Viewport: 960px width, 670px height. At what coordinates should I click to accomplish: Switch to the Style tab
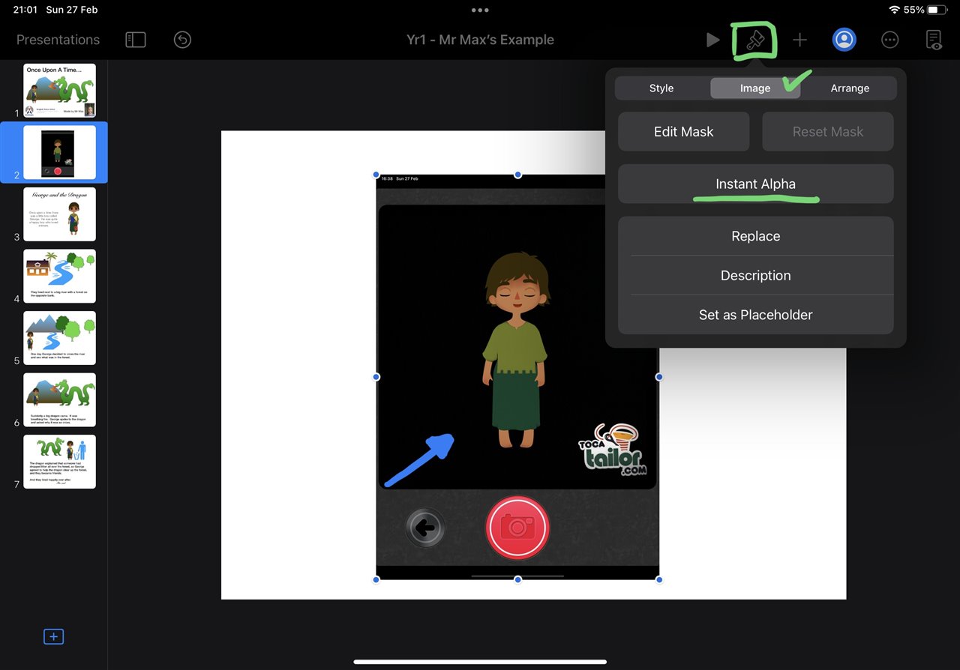[x=661, y=88]
